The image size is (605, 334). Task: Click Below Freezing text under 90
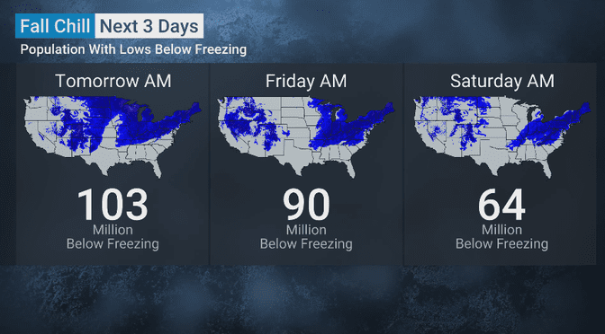[x=306, y=244]
